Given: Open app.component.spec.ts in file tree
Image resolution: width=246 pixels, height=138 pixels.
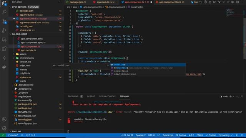Looking at the screenshot, I should tap(33, 43).
